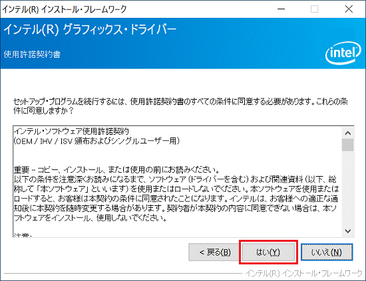Click the いいえ(N) button to decline
Viewport: 366px width, 281px height.
coord(327,252)
